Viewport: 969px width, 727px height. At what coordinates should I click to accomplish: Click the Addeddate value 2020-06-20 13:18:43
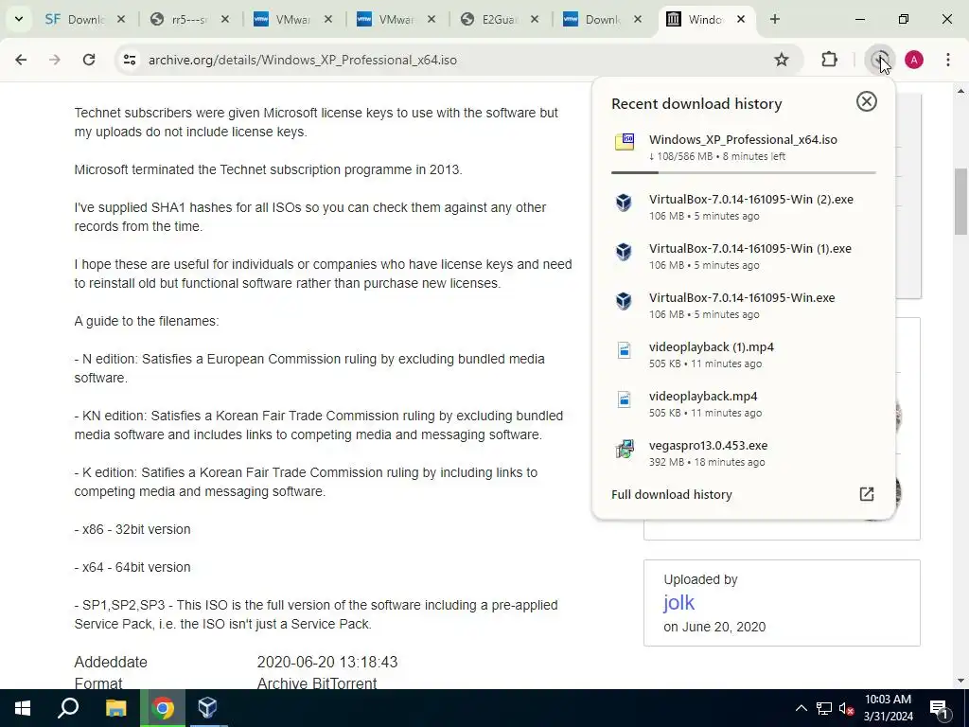pyautogui.click(x=326, y=662)
